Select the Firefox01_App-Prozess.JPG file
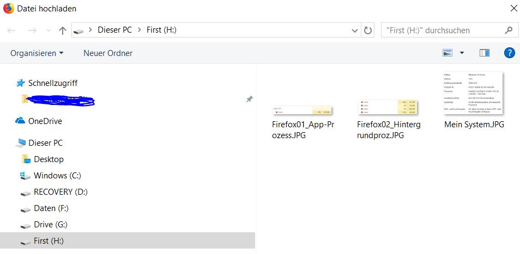Screen dimensions: 520x254 pyautogui.click(x=302, y=122)
